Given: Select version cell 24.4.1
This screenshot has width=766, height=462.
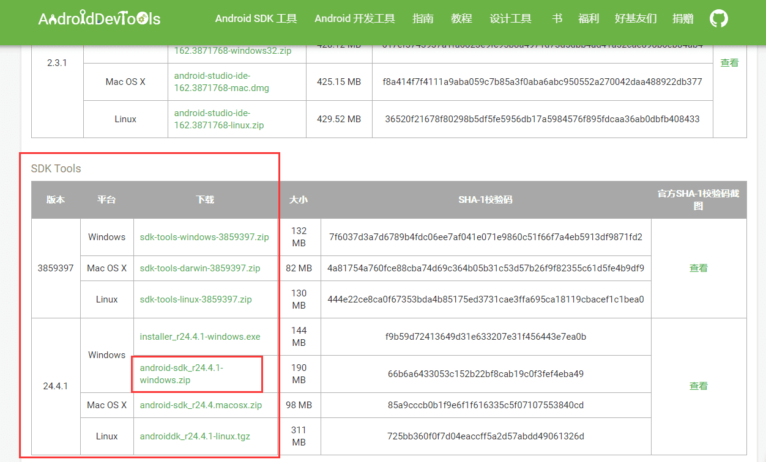Looking at the screenshot, I should 56,386.
